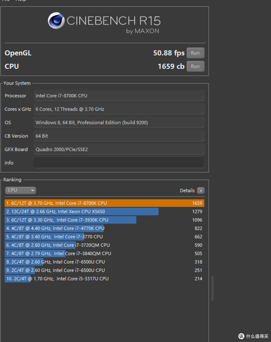
Task: Select ranking row 9 i7-6500U score 251
Action: point(104,270)
